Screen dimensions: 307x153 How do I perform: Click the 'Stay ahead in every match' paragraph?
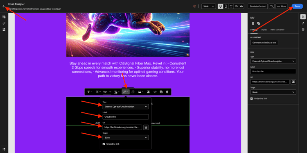(128, 70)
